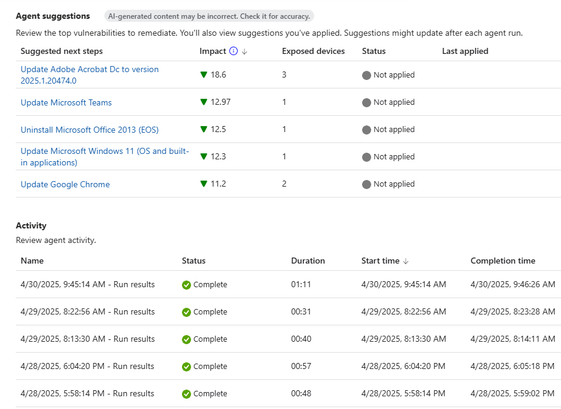Click green impact triangle for 12.97
The width and height of the screenshot is (561, 409).
coord(204,102)
